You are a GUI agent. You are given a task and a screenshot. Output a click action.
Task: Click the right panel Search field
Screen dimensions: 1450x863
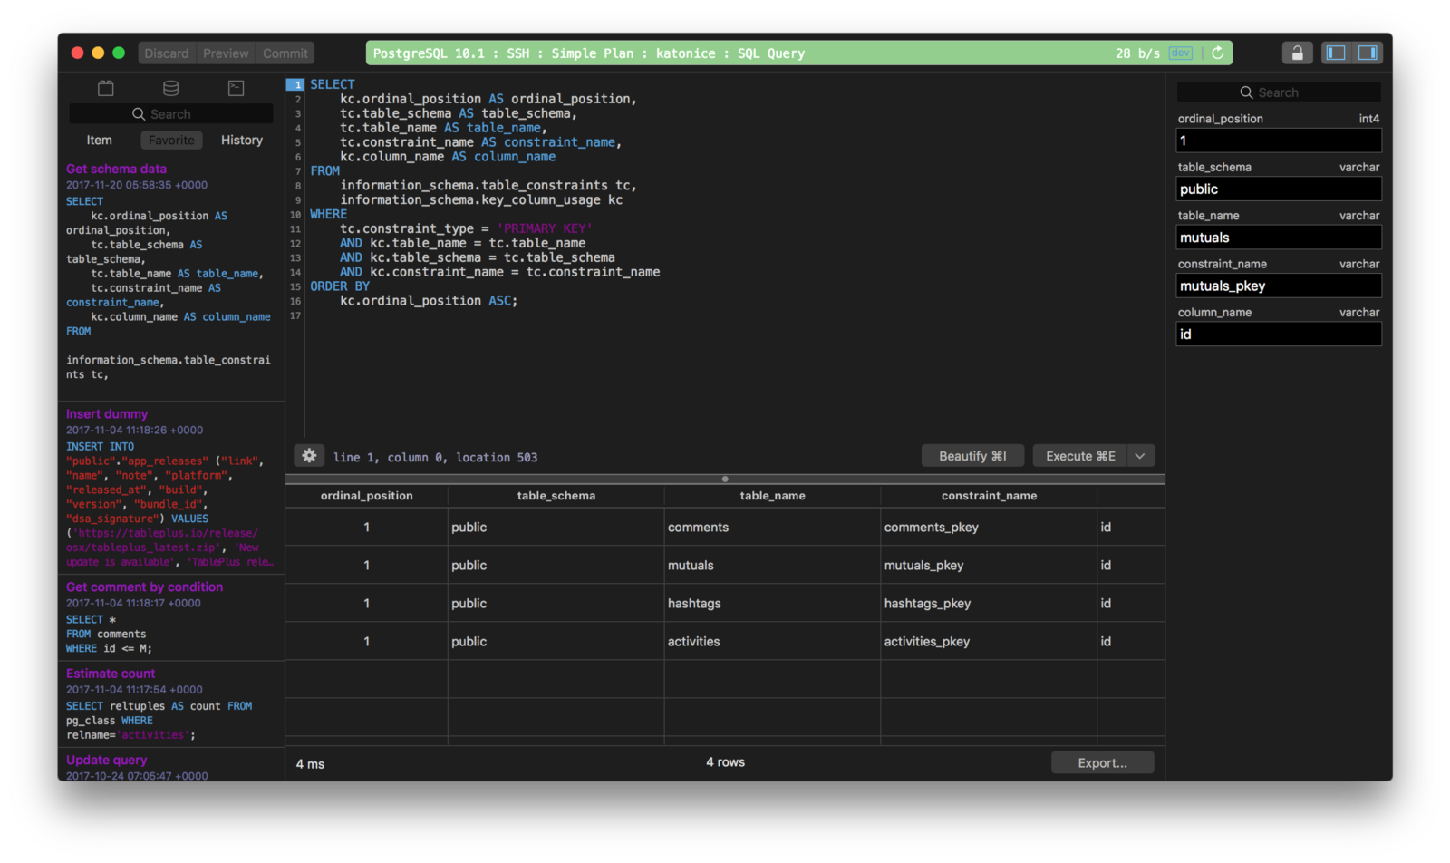coord(1278,92)
